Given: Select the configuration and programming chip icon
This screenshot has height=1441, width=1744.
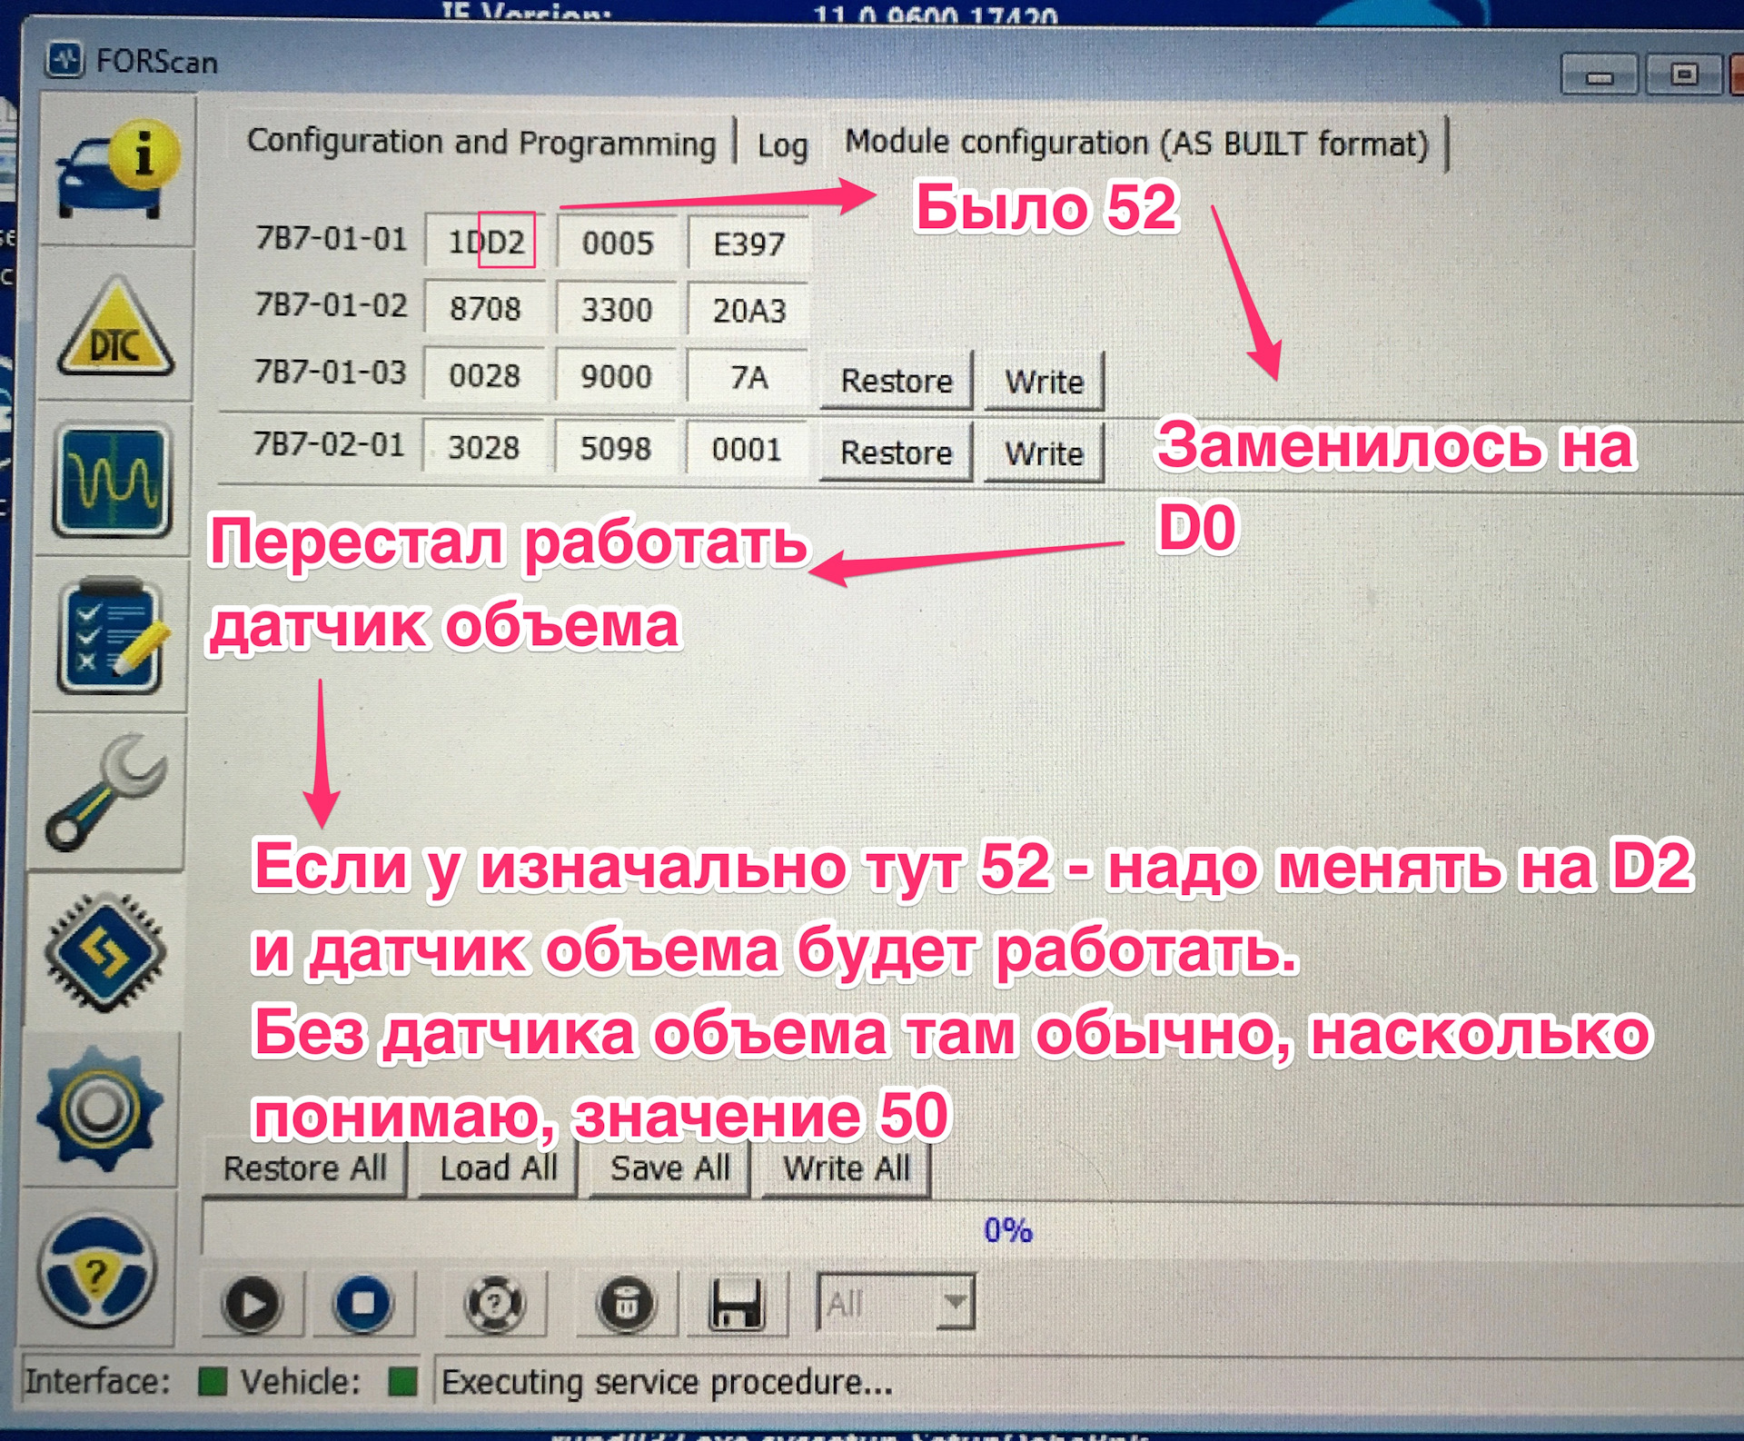Looking at the screenshot, I should coord(105,951).
